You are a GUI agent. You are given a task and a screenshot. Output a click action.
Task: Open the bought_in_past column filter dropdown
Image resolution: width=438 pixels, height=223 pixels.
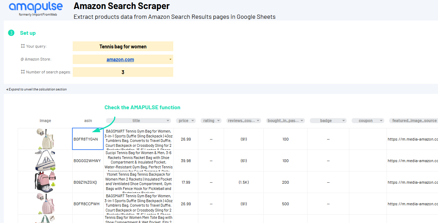click(302, 121)
